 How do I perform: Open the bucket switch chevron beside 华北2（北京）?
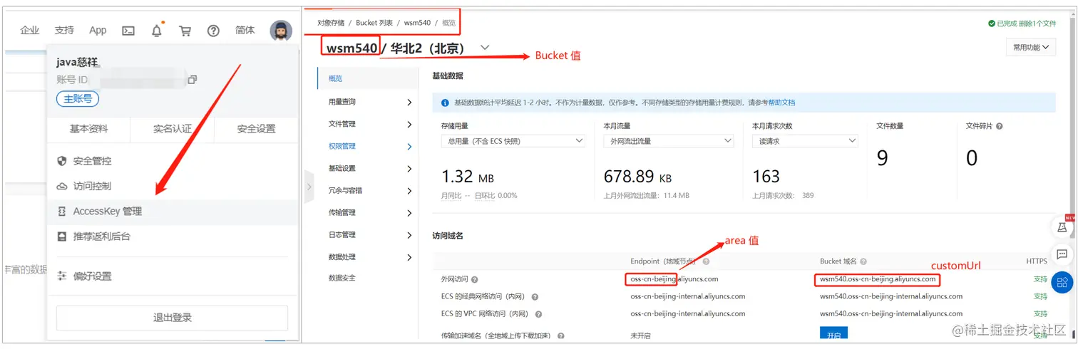(486, 48)
